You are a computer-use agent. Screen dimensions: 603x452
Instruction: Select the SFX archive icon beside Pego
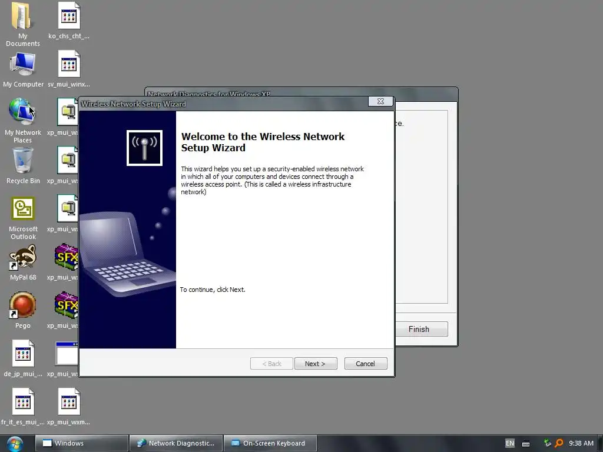point(66,305)
